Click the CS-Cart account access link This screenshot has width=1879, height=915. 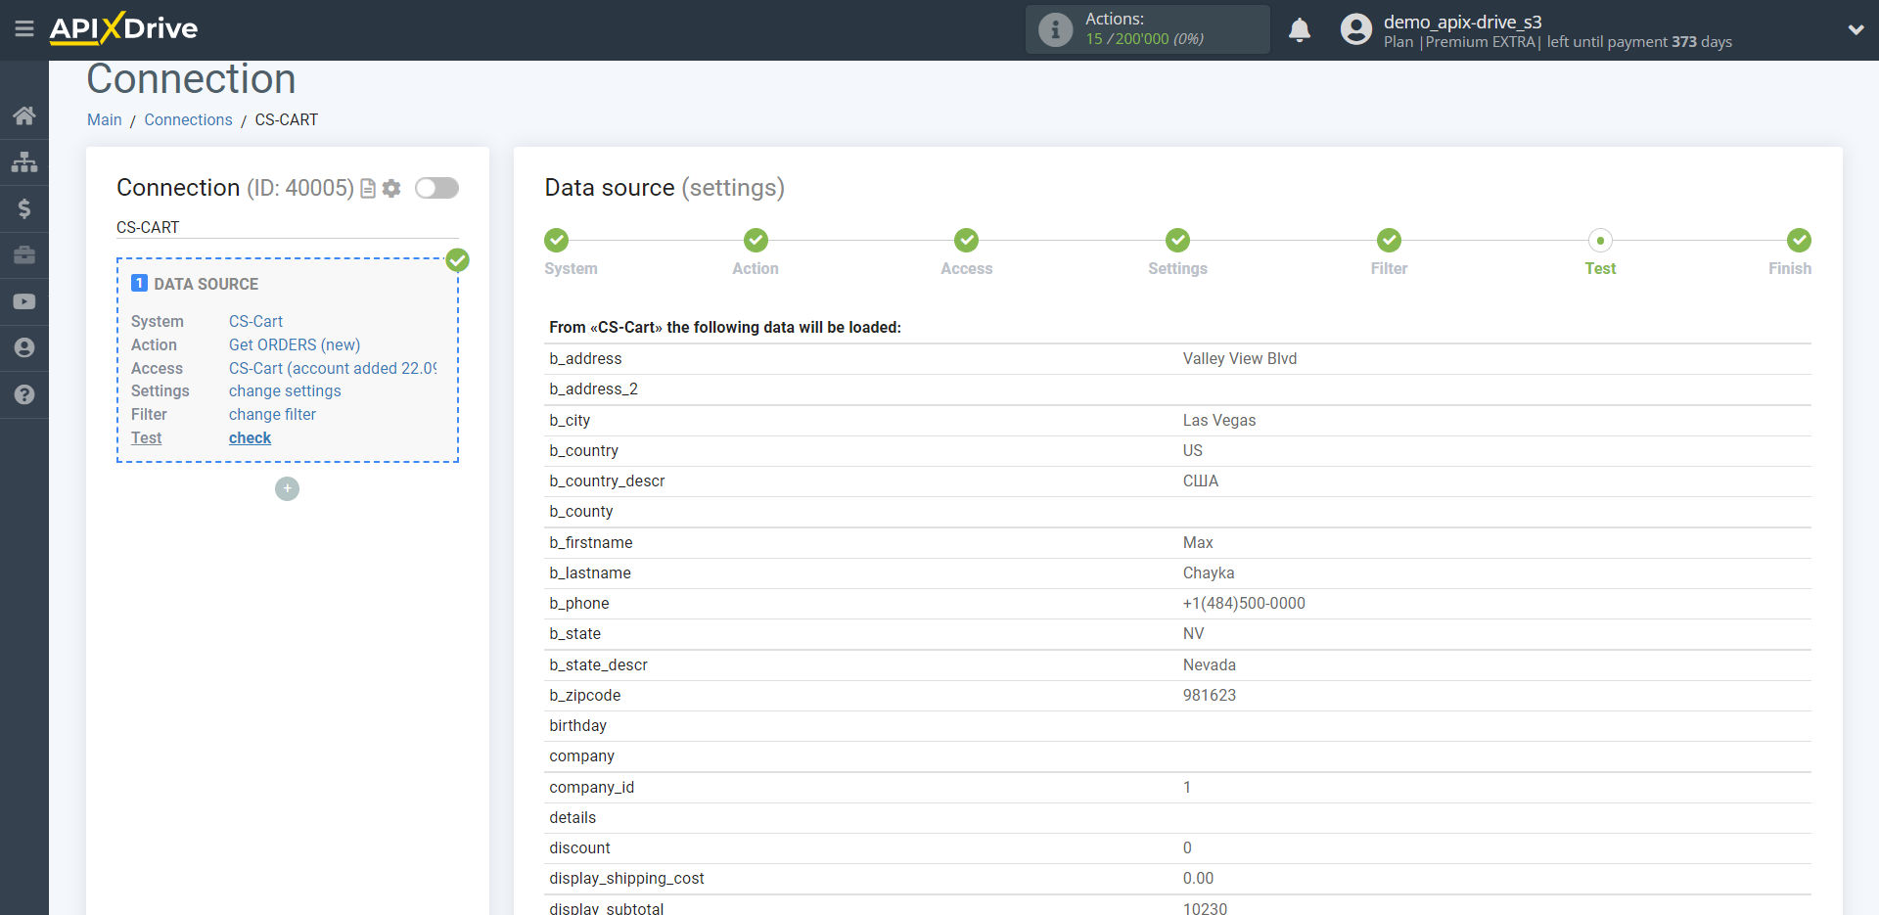(333, 368)
